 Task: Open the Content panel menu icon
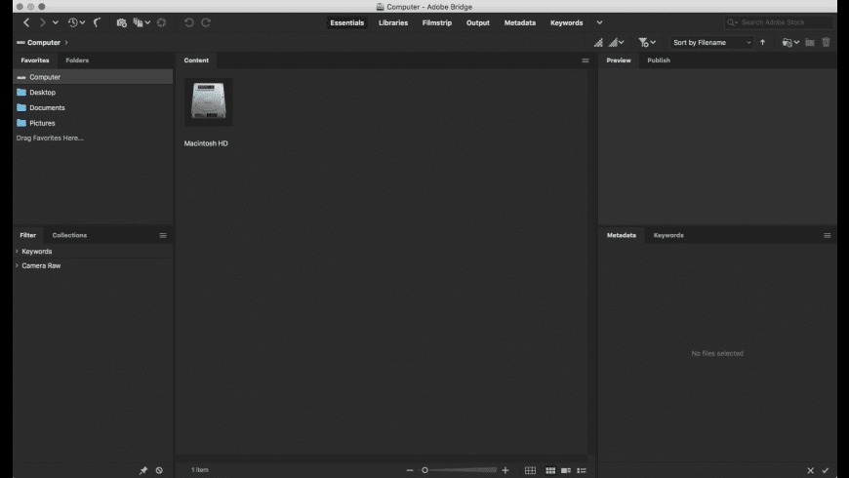(586, 60)
